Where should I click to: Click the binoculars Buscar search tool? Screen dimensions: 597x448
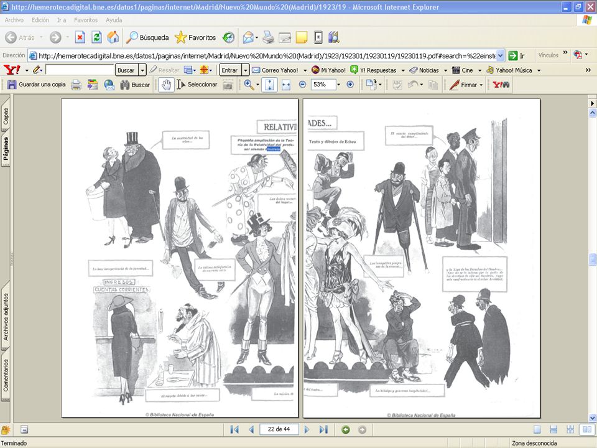pyautogui.click(x=135, y=85)
